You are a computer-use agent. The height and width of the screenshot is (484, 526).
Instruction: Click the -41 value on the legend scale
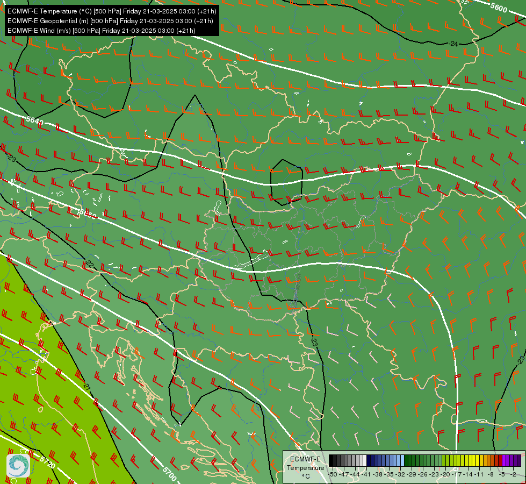click(x=366, y=474)
